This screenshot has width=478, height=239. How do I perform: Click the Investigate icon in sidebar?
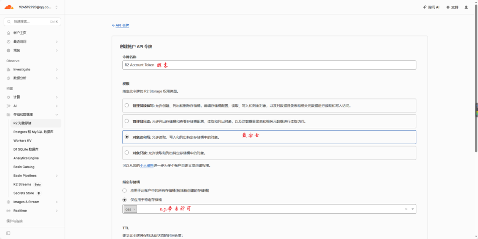pyautogui.click(x=8, y=70)
